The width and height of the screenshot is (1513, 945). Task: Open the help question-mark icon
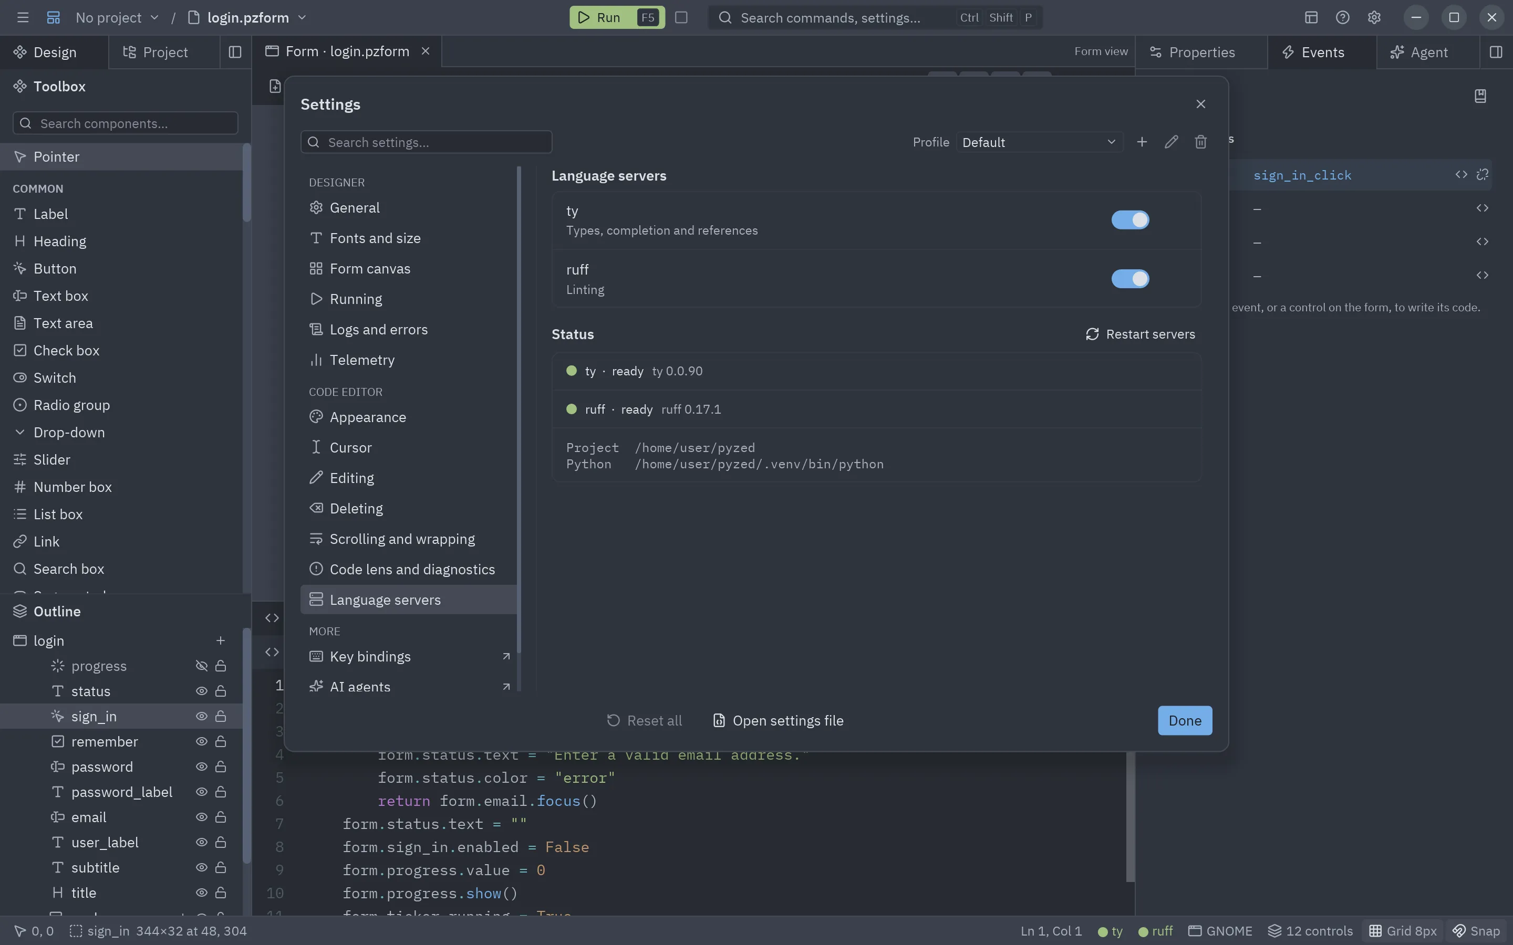tap(1342, 17)
